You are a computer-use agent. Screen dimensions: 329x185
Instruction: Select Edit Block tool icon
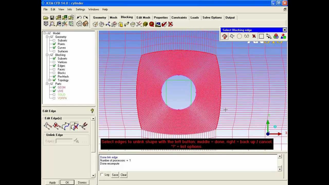[114, 24]
